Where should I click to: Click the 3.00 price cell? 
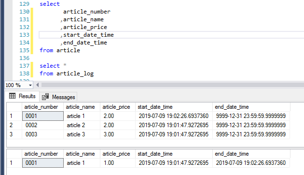pyautogui.click(x=117, y=134)
